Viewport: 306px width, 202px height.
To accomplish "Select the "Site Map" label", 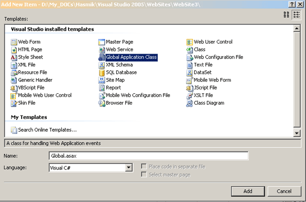I will tap(115, 80).
